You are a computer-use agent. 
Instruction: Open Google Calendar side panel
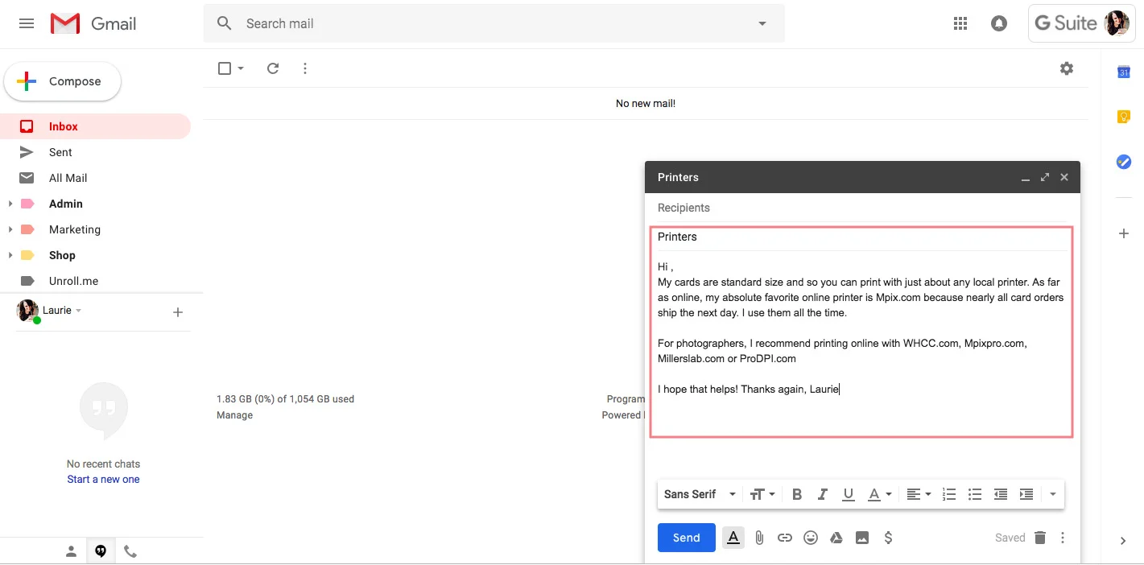[1124, 72]
